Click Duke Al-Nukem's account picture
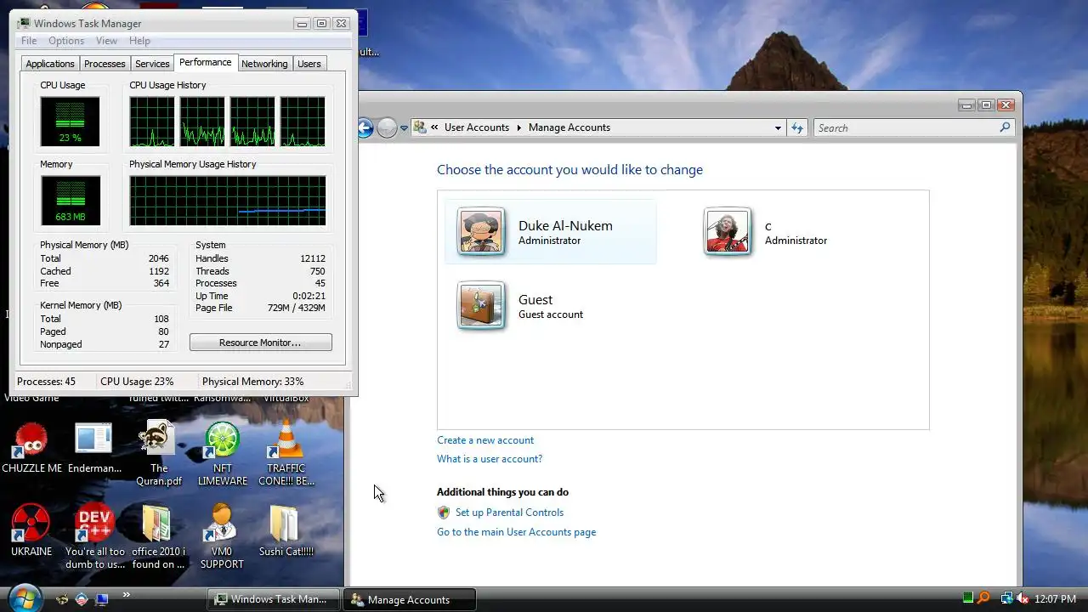The height and width of the screenshot is (612, 1088). [x=481, y=230]
